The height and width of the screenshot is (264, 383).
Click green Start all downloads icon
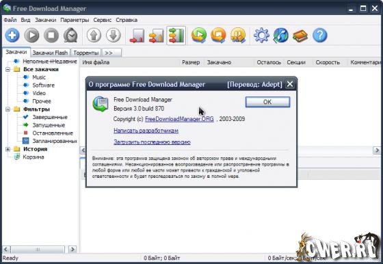199,36
